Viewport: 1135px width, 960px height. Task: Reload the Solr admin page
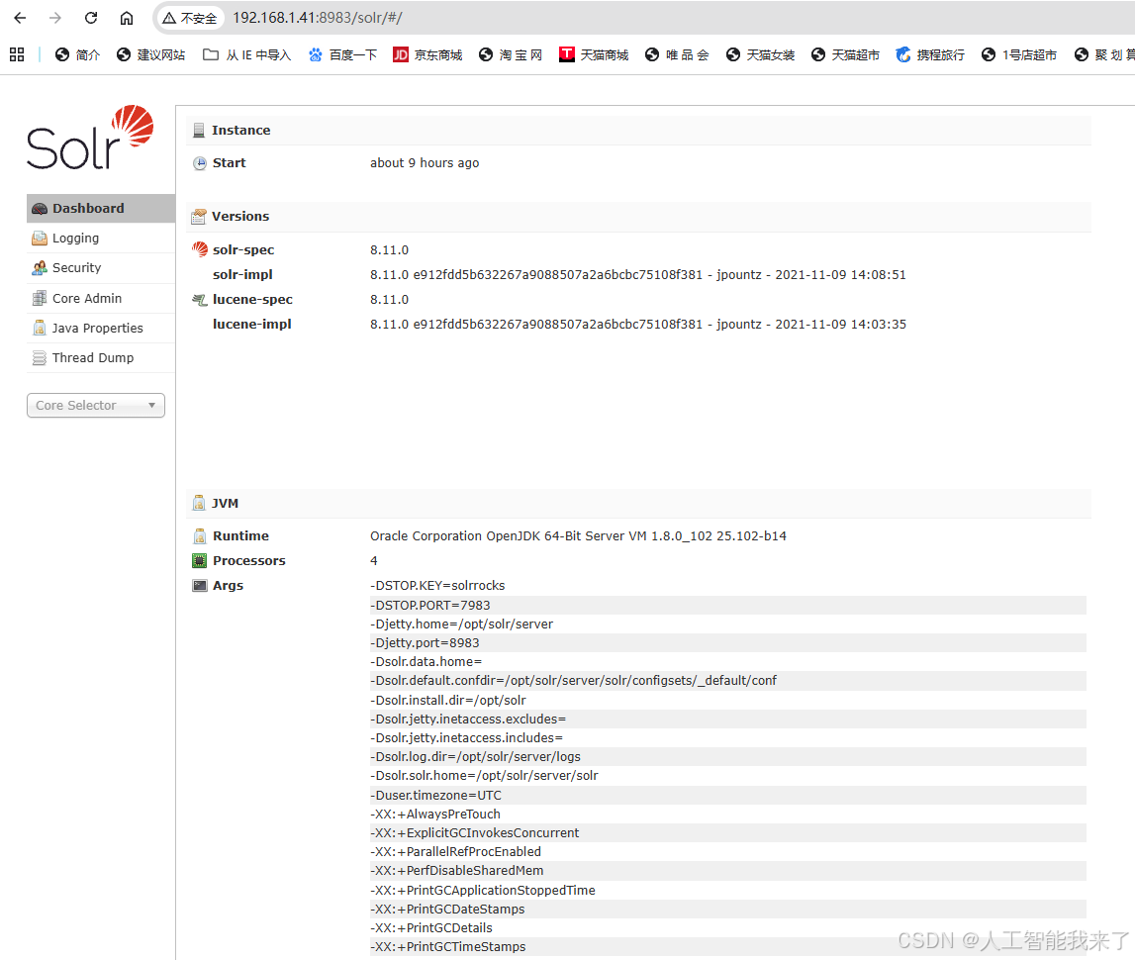click(91, 18)
